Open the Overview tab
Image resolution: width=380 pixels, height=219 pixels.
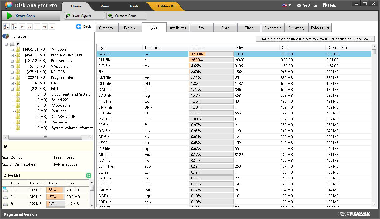point(106,28)
